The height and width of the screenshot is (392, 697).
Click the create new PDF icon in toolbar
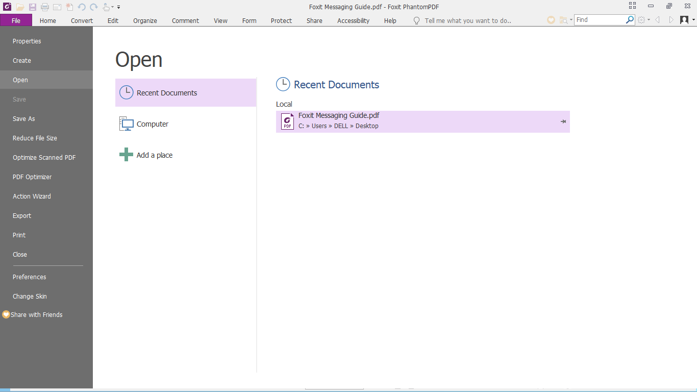coord(69,7)
